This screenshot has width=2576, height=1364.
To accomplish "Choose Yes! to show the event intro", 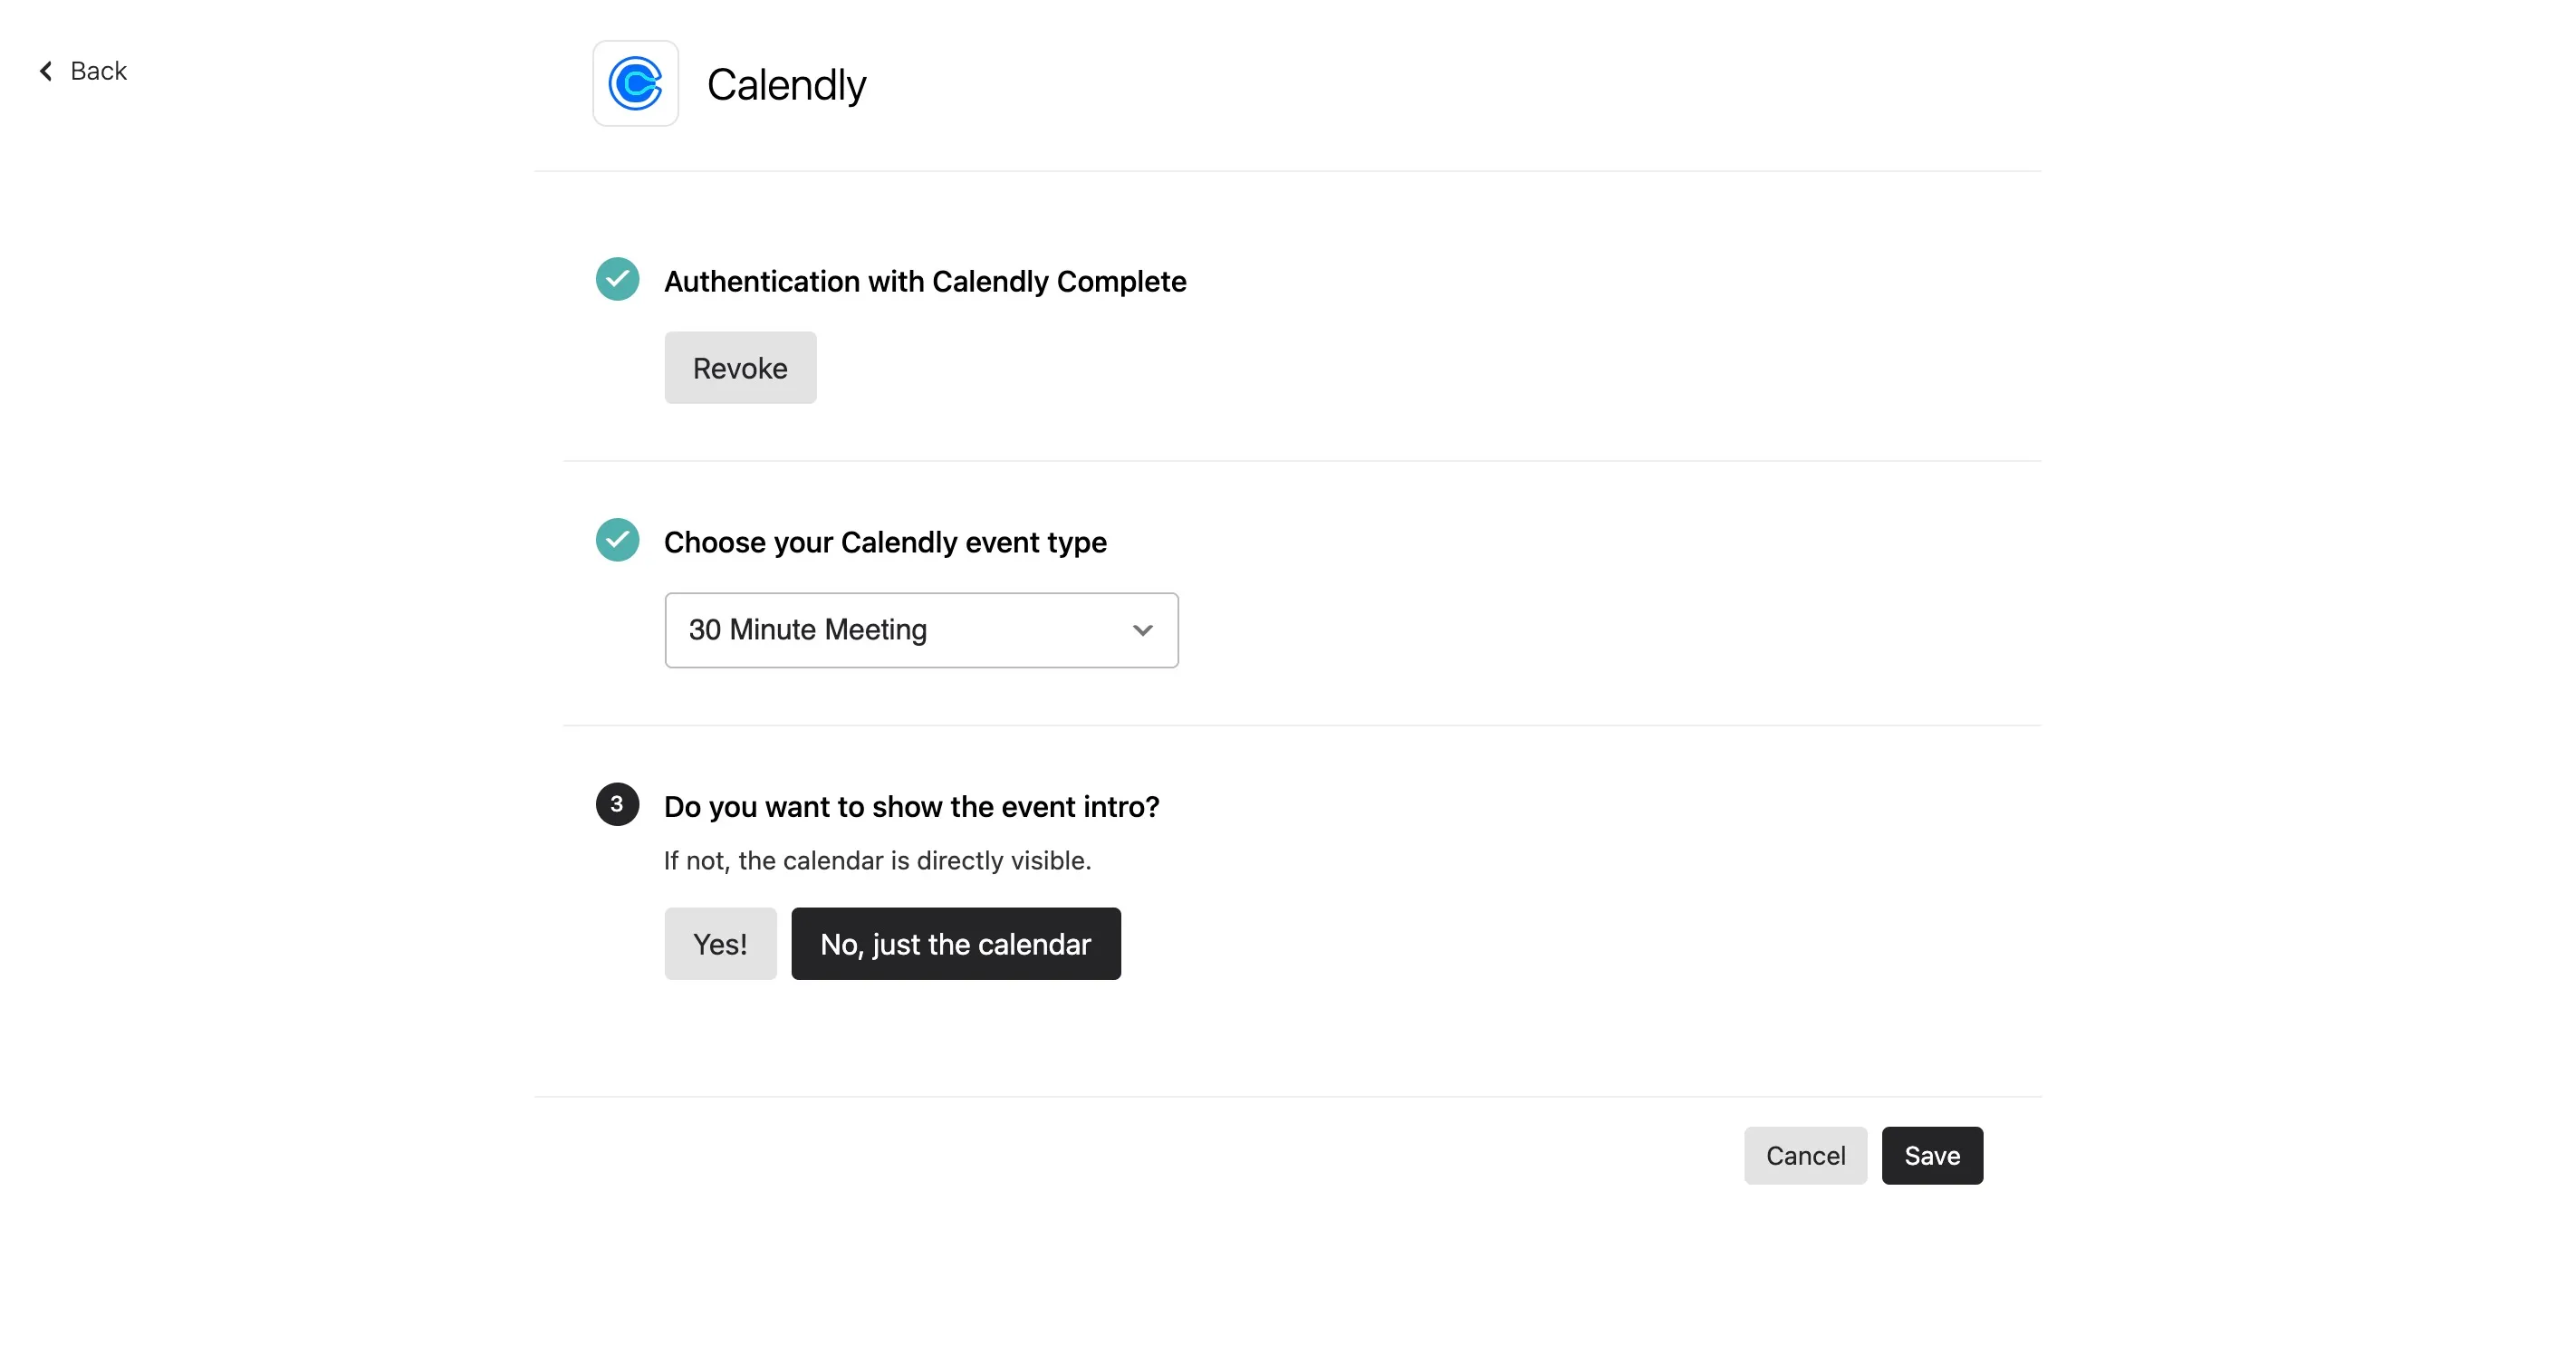I will click(x=720, y=944).
